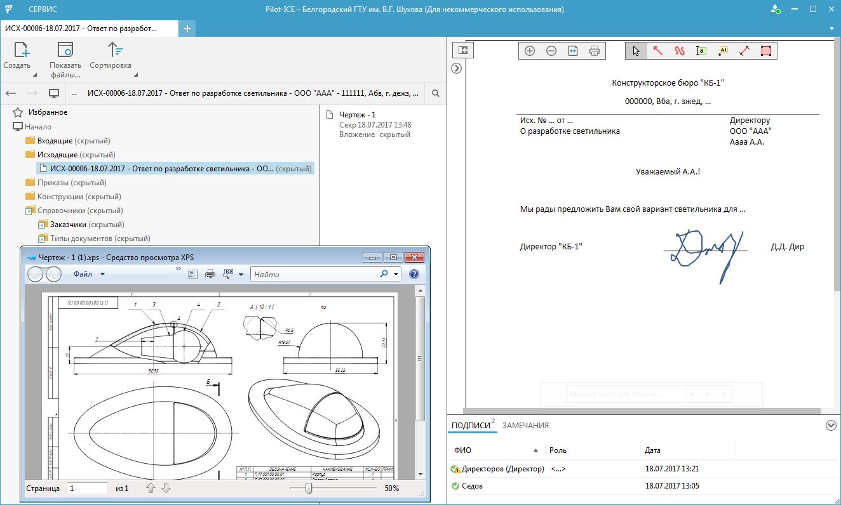Viewport: 841px width, 505px height.
Task: Open help in the XPS viewer
Action: click(x=414, y=274)
